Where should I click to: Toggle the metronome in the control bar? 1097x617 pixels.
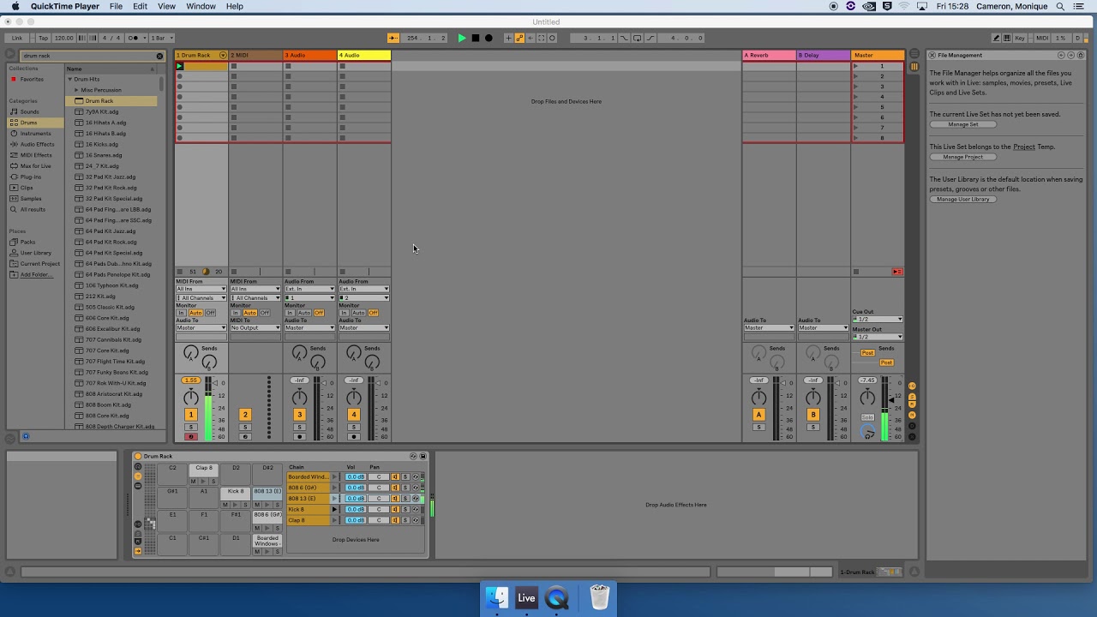(134, 38)
